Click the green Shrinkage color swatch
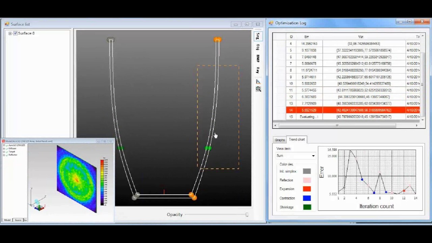This screenshot has width=432, height=243. (x=306, y=207)
